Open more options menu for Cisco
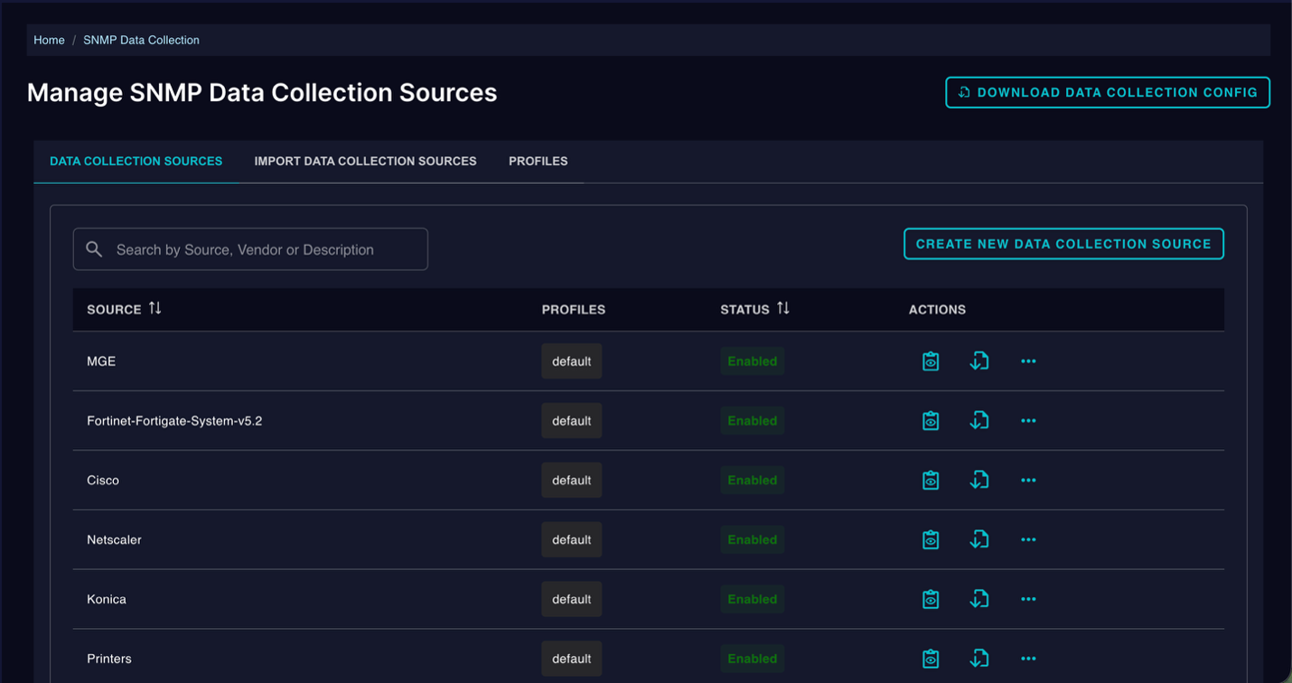Viewport: 1292px width, 683px height. (1028, 481)
